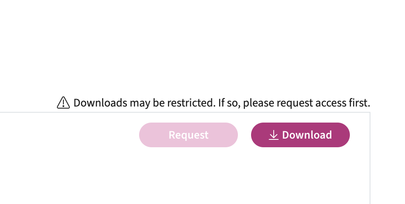Click the faded Request button

189,135
